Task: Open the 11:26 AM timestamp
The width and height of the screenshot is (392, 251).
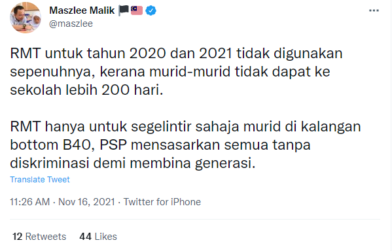Action: [x=29, y=202]
